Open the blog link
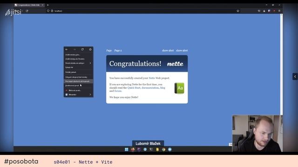Screen dimensions: 298x167 click(163, 88)
